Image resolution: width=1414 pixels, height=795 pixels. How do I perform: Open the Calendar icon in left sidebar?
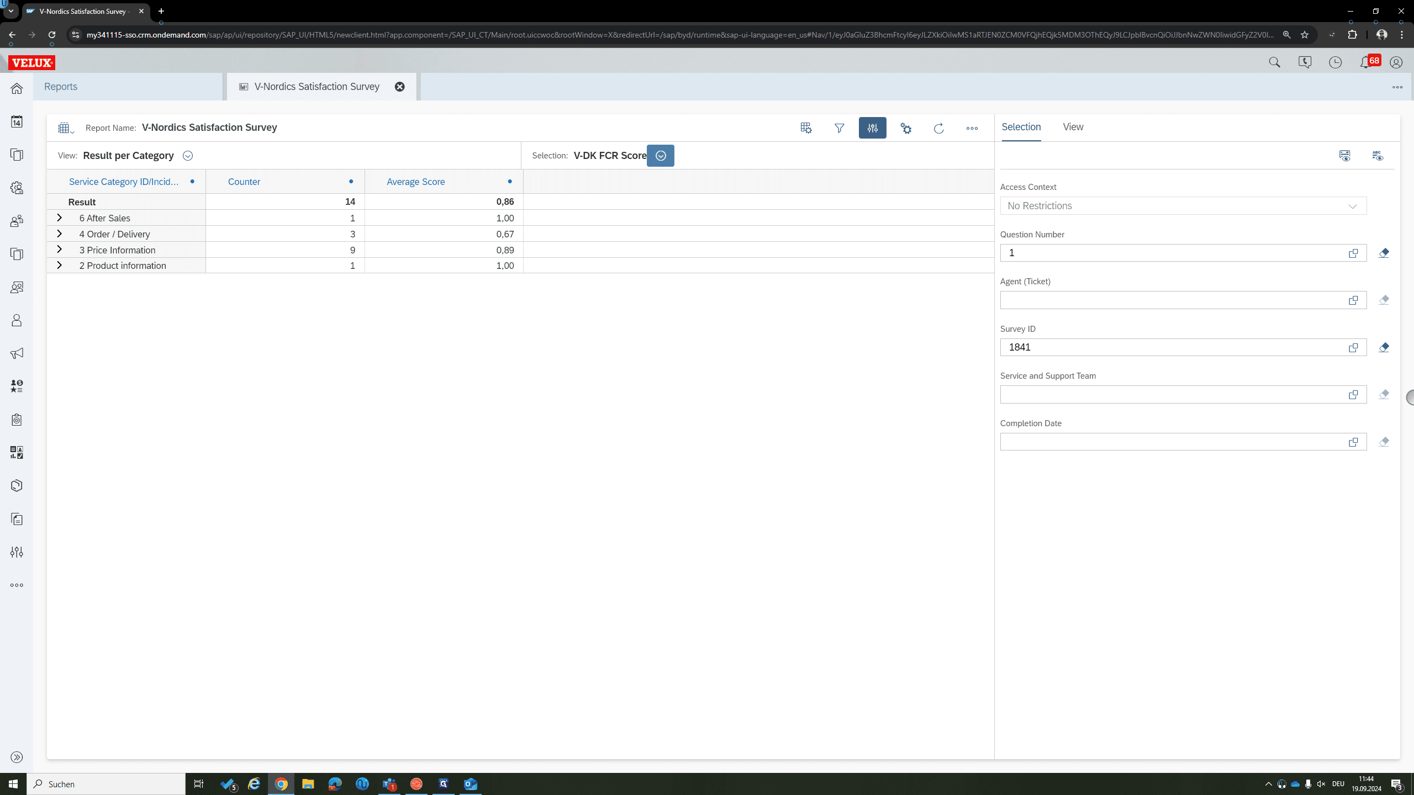tap(17, 121)
